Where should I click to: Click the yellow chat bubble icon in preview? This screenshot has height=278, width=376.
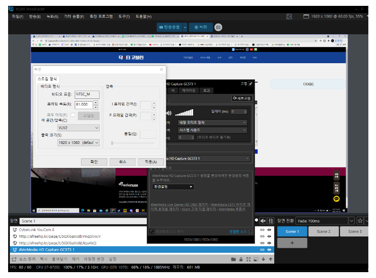point(336,199)
